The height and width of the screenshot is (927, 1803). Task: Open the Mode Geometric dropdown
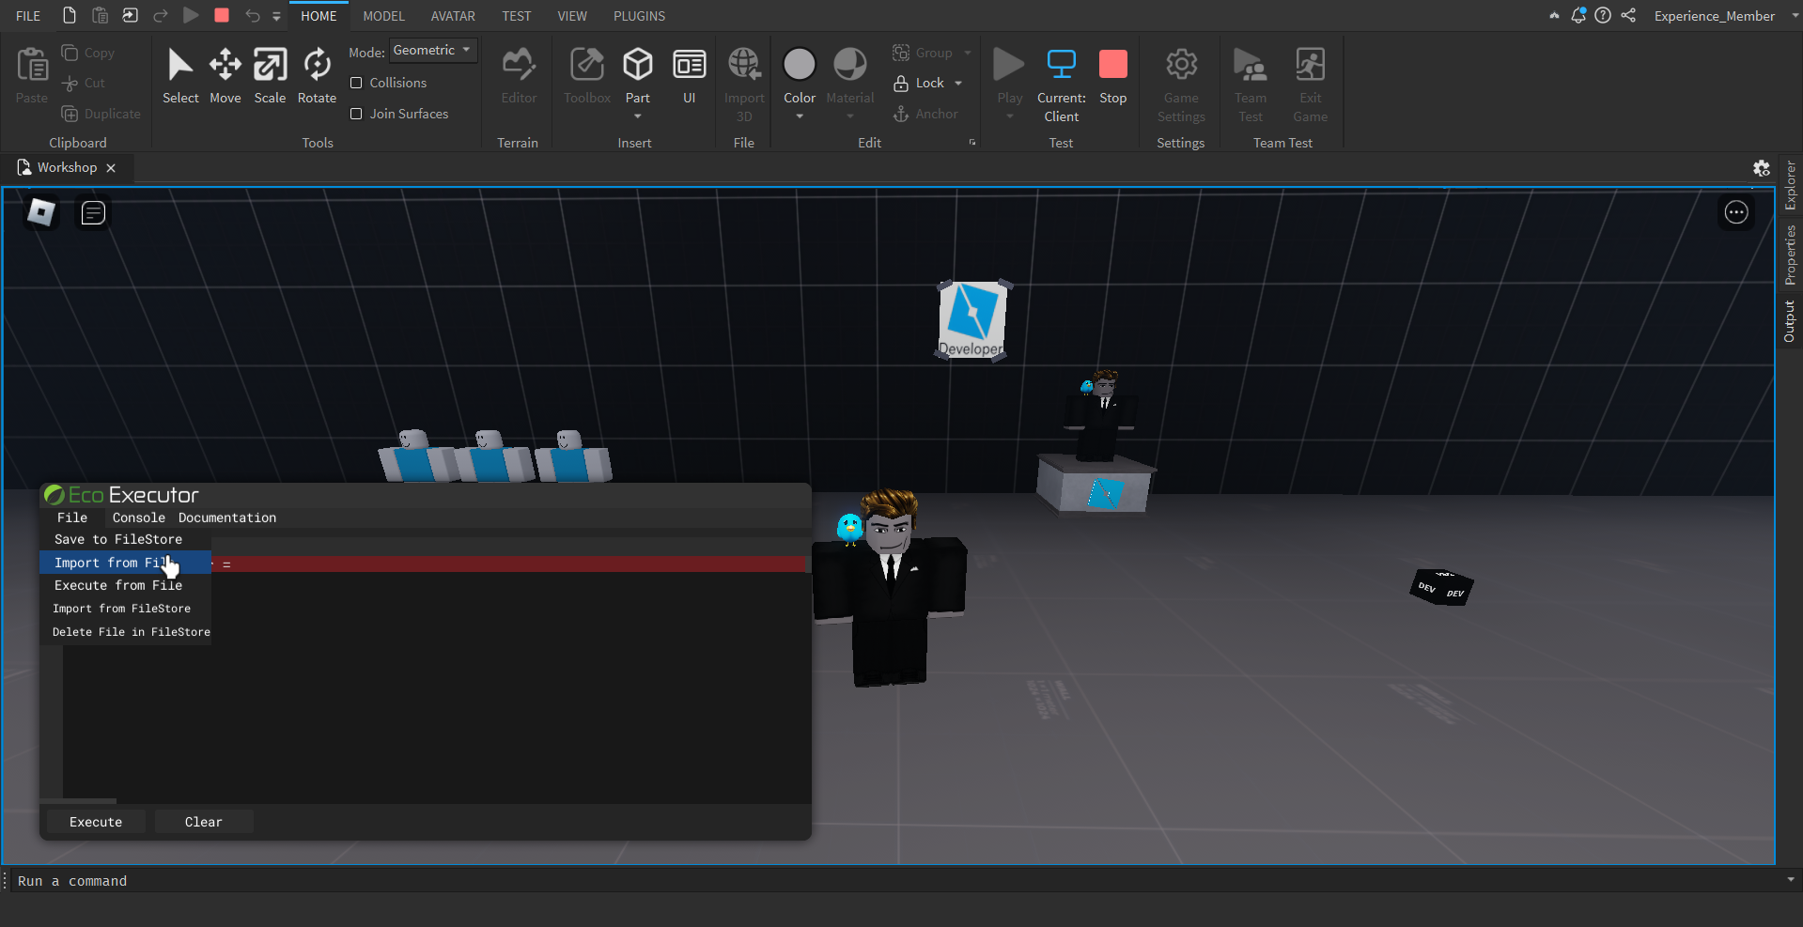point(433,51)
